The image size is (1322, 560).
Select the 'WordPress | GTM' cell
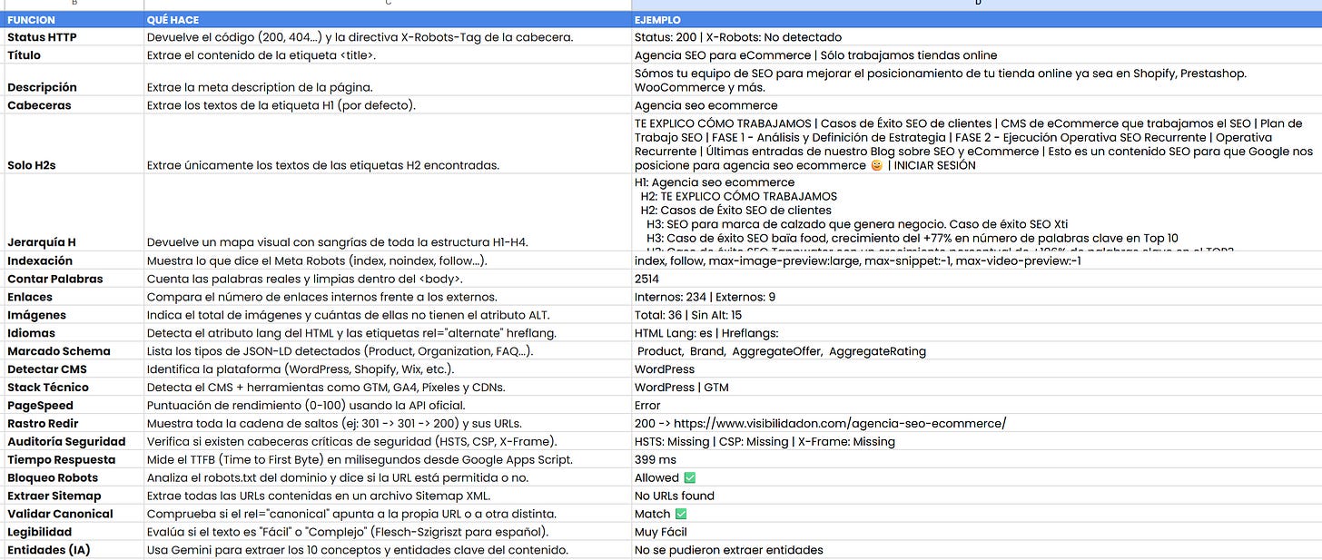(x=976, y=388)
